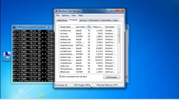Sort by Description column header
Image resolution: width=179 pixels, height=100 pixels.
pos(110,27)
